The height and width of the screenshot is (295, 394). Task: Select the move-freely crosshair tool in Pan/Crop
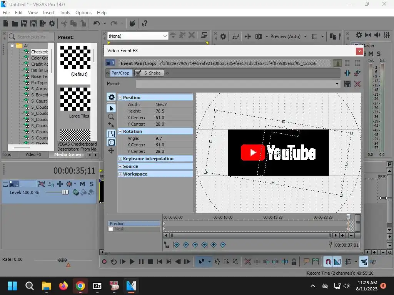point(111,151)
